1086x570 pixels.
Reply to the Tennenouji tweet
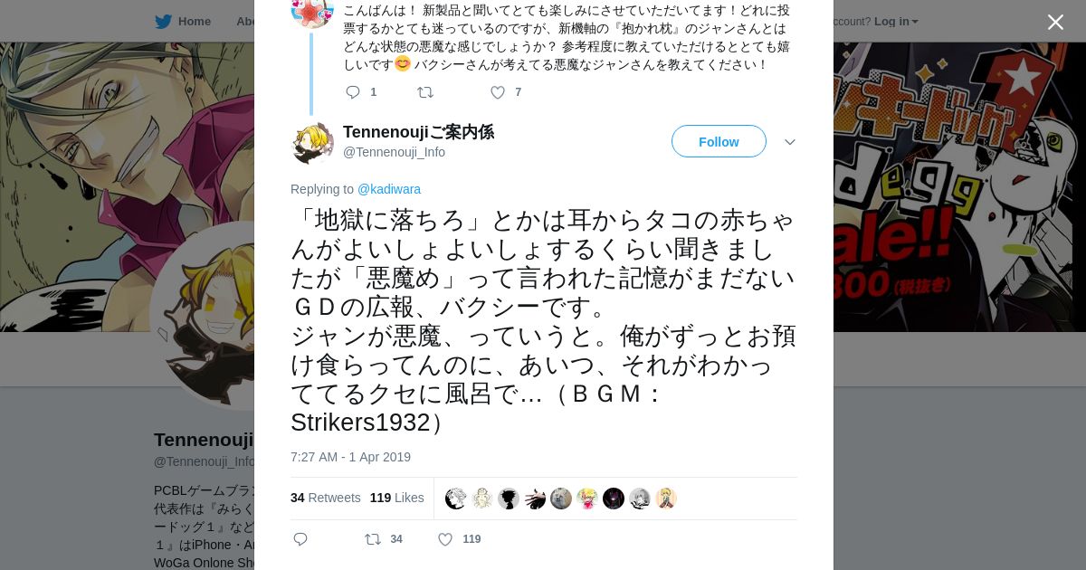point(300,539)
